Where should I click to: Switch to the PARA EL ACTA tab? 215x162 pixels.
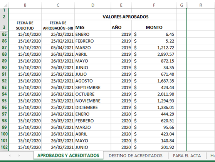pos(187,155)
